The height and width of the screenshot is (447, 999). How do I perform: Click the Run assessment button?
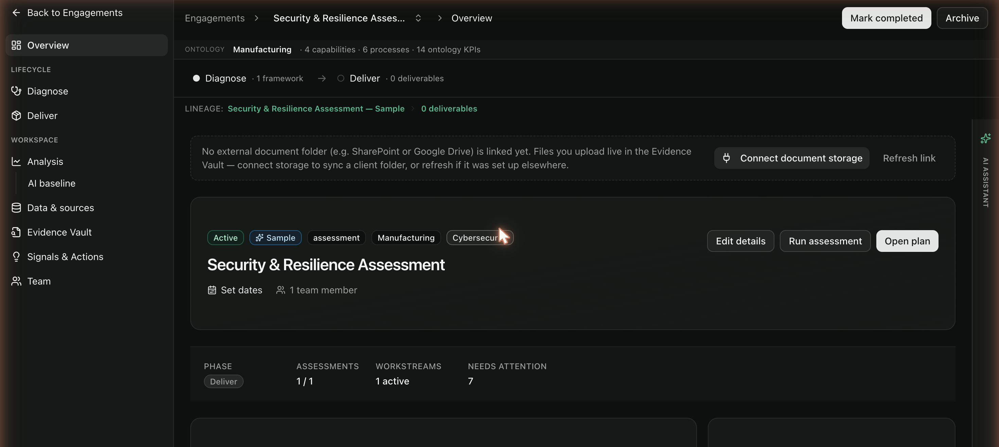825,241
